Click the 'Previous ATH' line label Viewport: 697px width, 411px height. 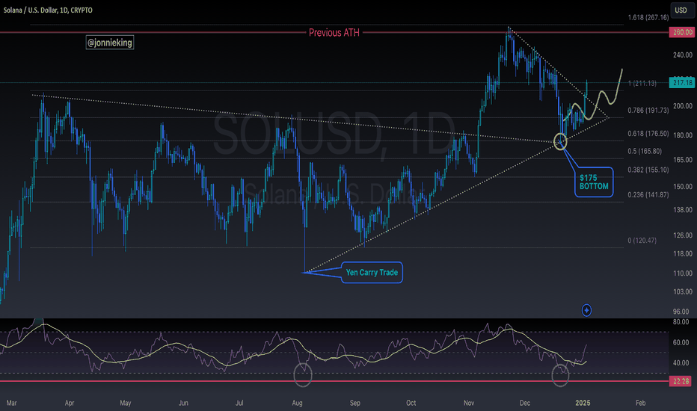coord(334,32)
